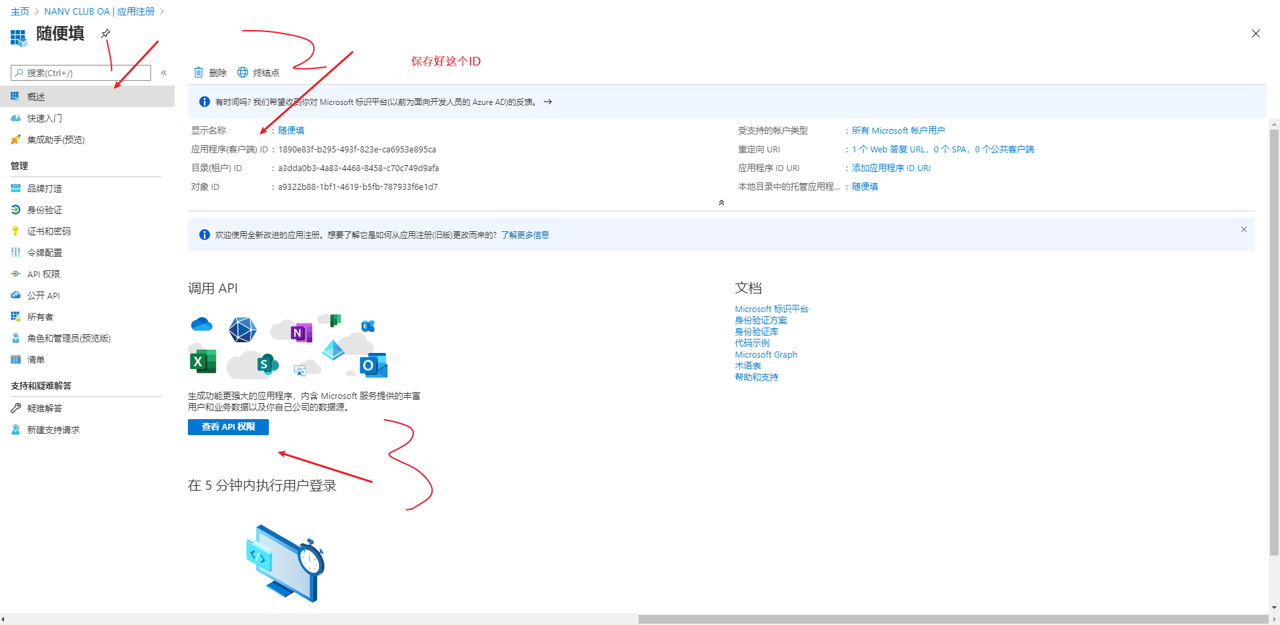The width and height of the screenshot is (1280, 625).
Task: Open 公开 API in the sidebar
Action: [87, 295]
